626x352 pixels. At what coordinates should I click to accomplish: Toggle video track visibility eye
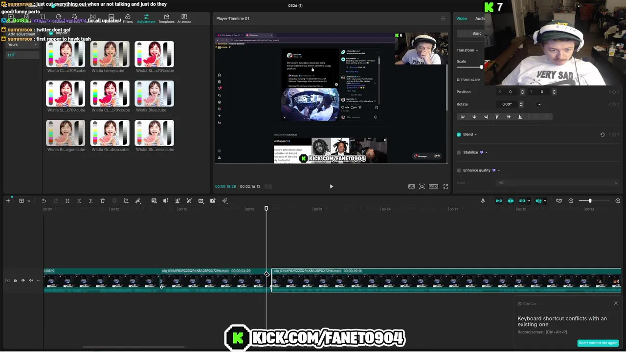tap(23, 281)
